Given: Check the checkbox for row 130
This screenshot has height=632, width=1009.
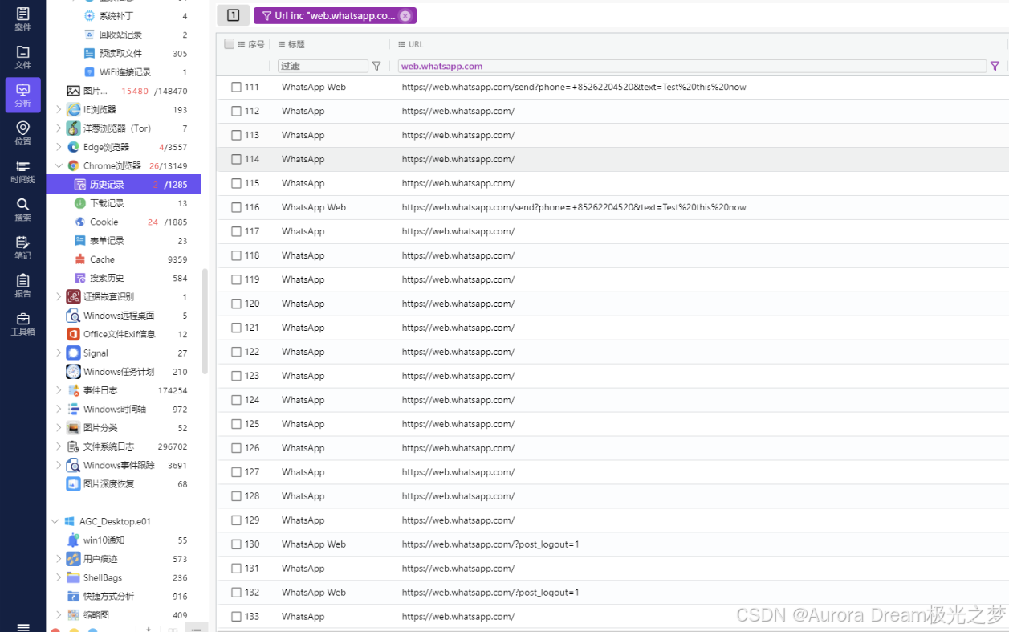Looking at the screenshot, I should [237, 544].
